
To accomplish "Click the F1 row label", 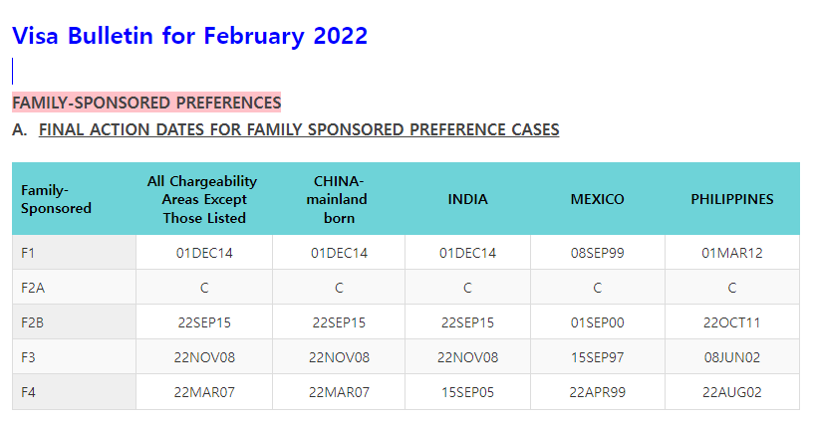I will coord(28,253).
